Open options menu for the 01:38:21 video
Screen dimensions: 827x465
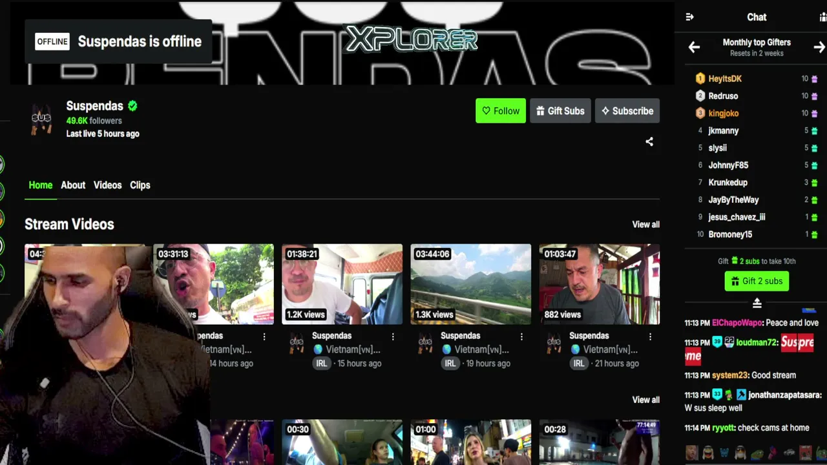coord(393,336)
